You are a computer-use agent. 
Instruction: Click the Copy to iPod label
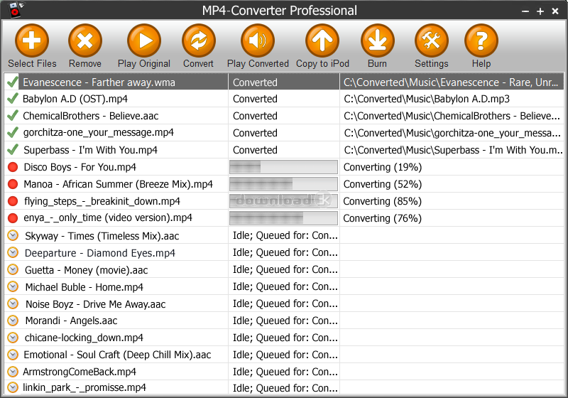[322, 64]
